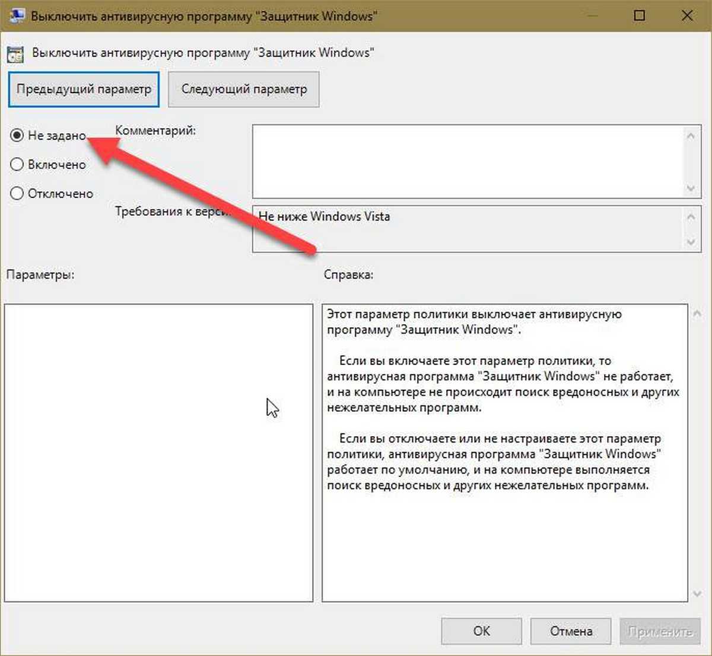Select the "Включено" radio option
Image resolution: width=712 pixels, height=656 pixels.
(x=17, y=165)
